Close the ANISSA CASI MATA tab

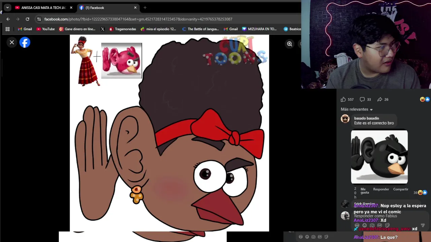pos(71,8)
